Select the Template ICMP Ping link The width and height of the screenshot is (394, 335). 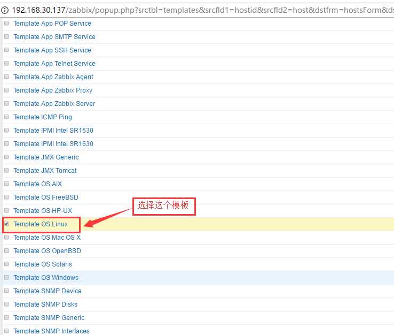pyautogui.click(x=43, y=117)
